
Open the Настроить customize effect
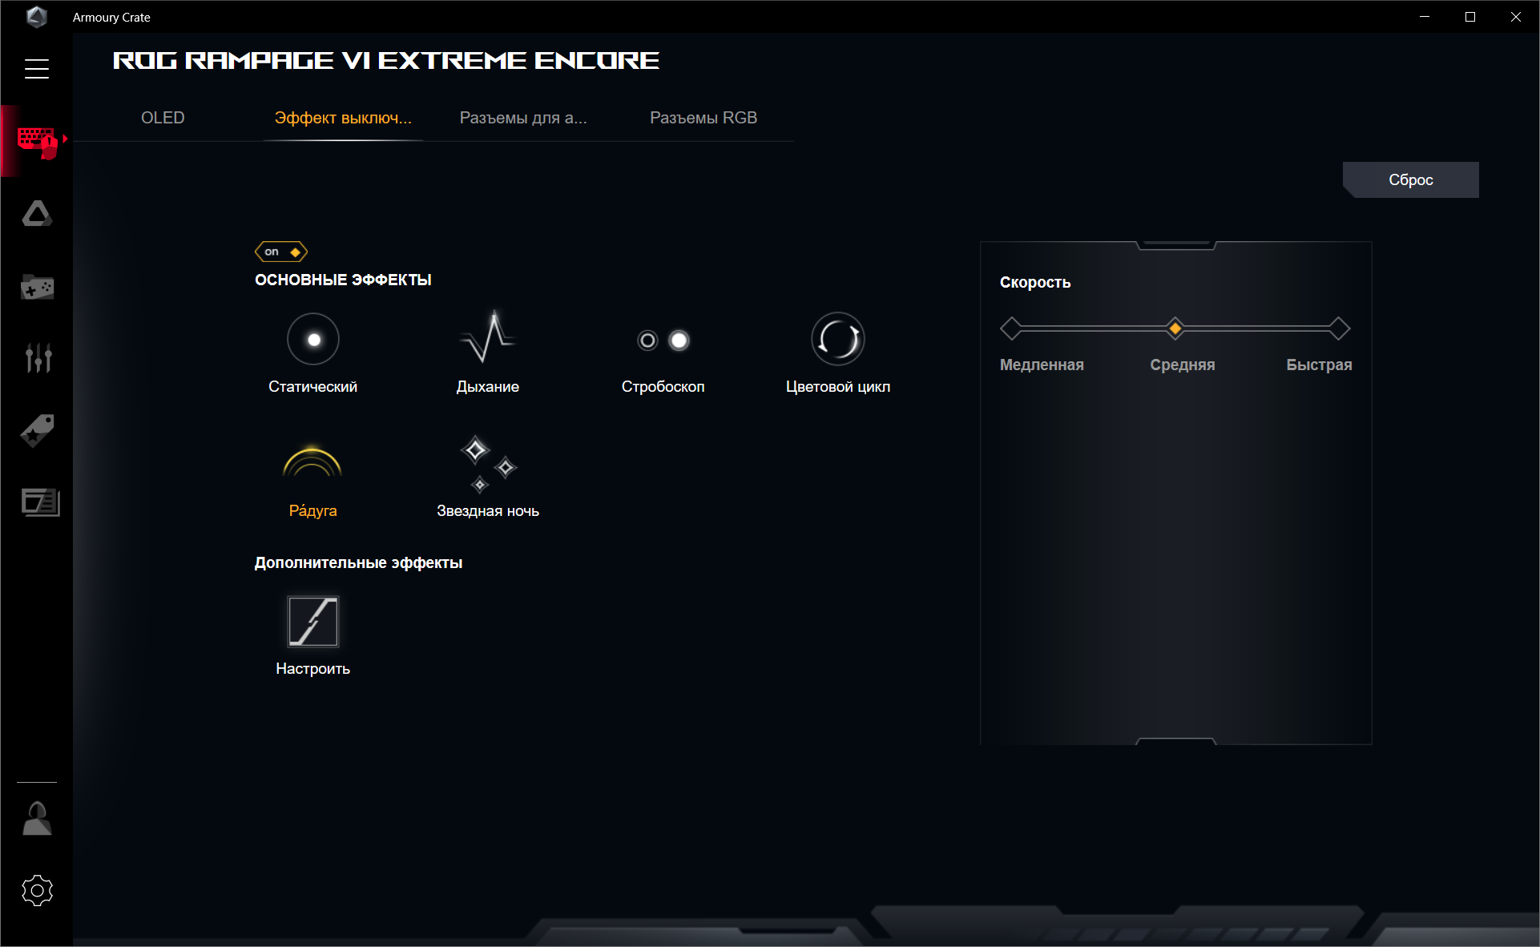click(x=313, y=621)
